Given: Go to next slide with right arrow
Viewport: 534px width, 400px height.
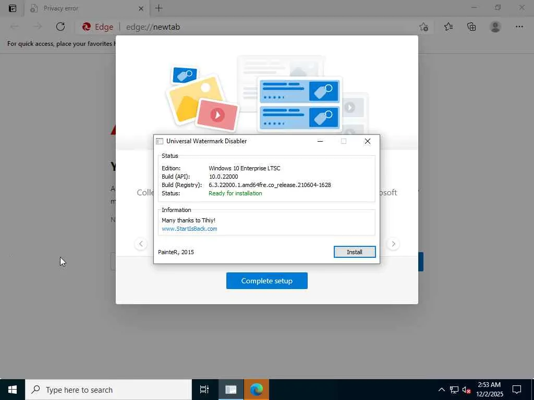Looking at the screenshot, I should click(x=393, y=244).
